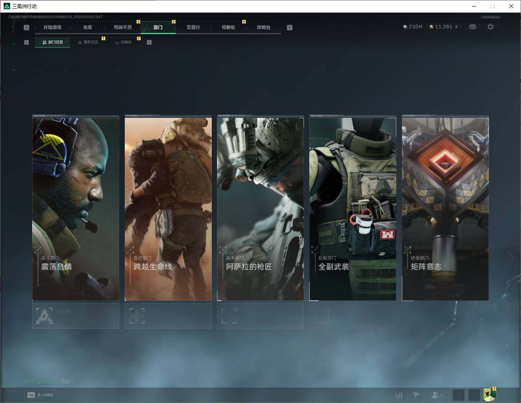This screenshot has height=403, width=521.
Task: Open the 跨越生命线 medical department card
Action: (x=168, y=209)
